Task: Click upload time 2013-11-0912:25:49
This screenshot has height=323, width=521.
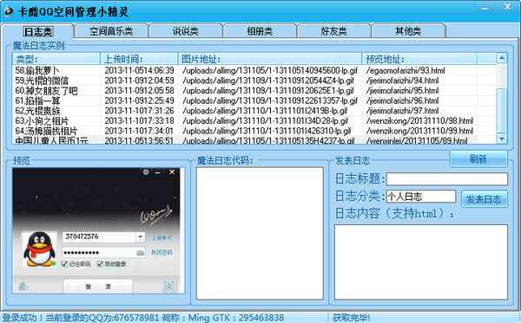Action: click(x=139, y=100)
